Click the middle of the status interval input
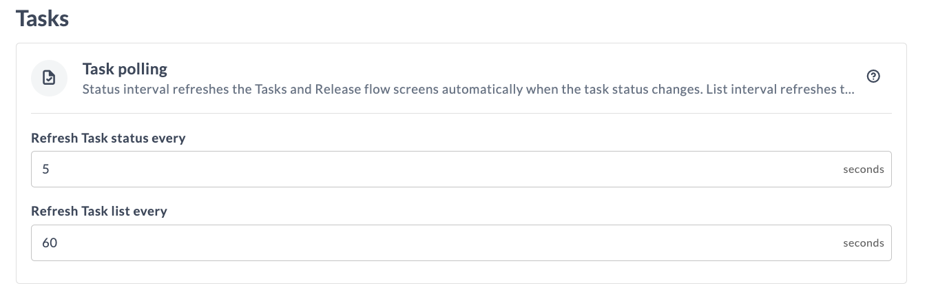This screenshot has height=299, width=927. point(461,169)
